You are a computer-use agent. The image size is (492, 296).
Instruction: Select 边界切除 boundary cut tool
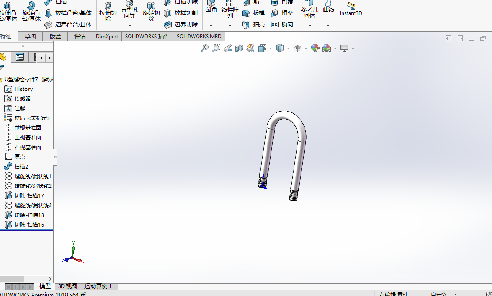tap(181, 24)
